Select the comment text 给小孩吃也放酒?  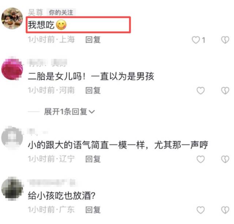[61, 196]
